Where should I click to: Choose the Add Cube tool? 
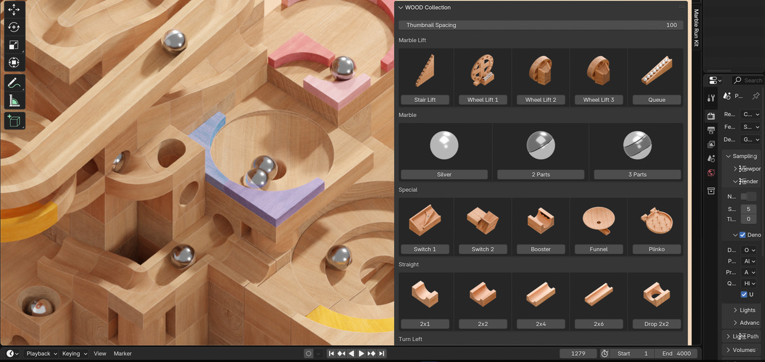click(x=14, y=120)
